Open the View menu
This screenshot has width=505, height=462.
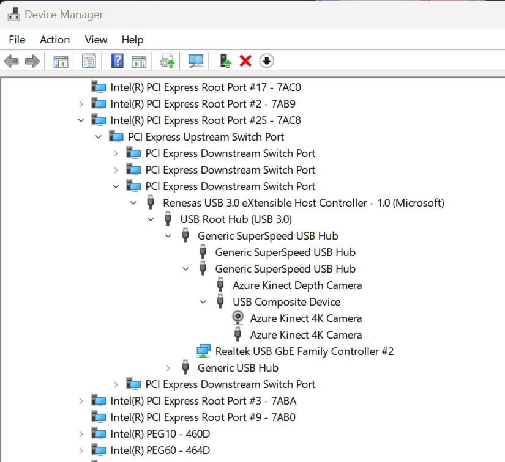point(96,40)
